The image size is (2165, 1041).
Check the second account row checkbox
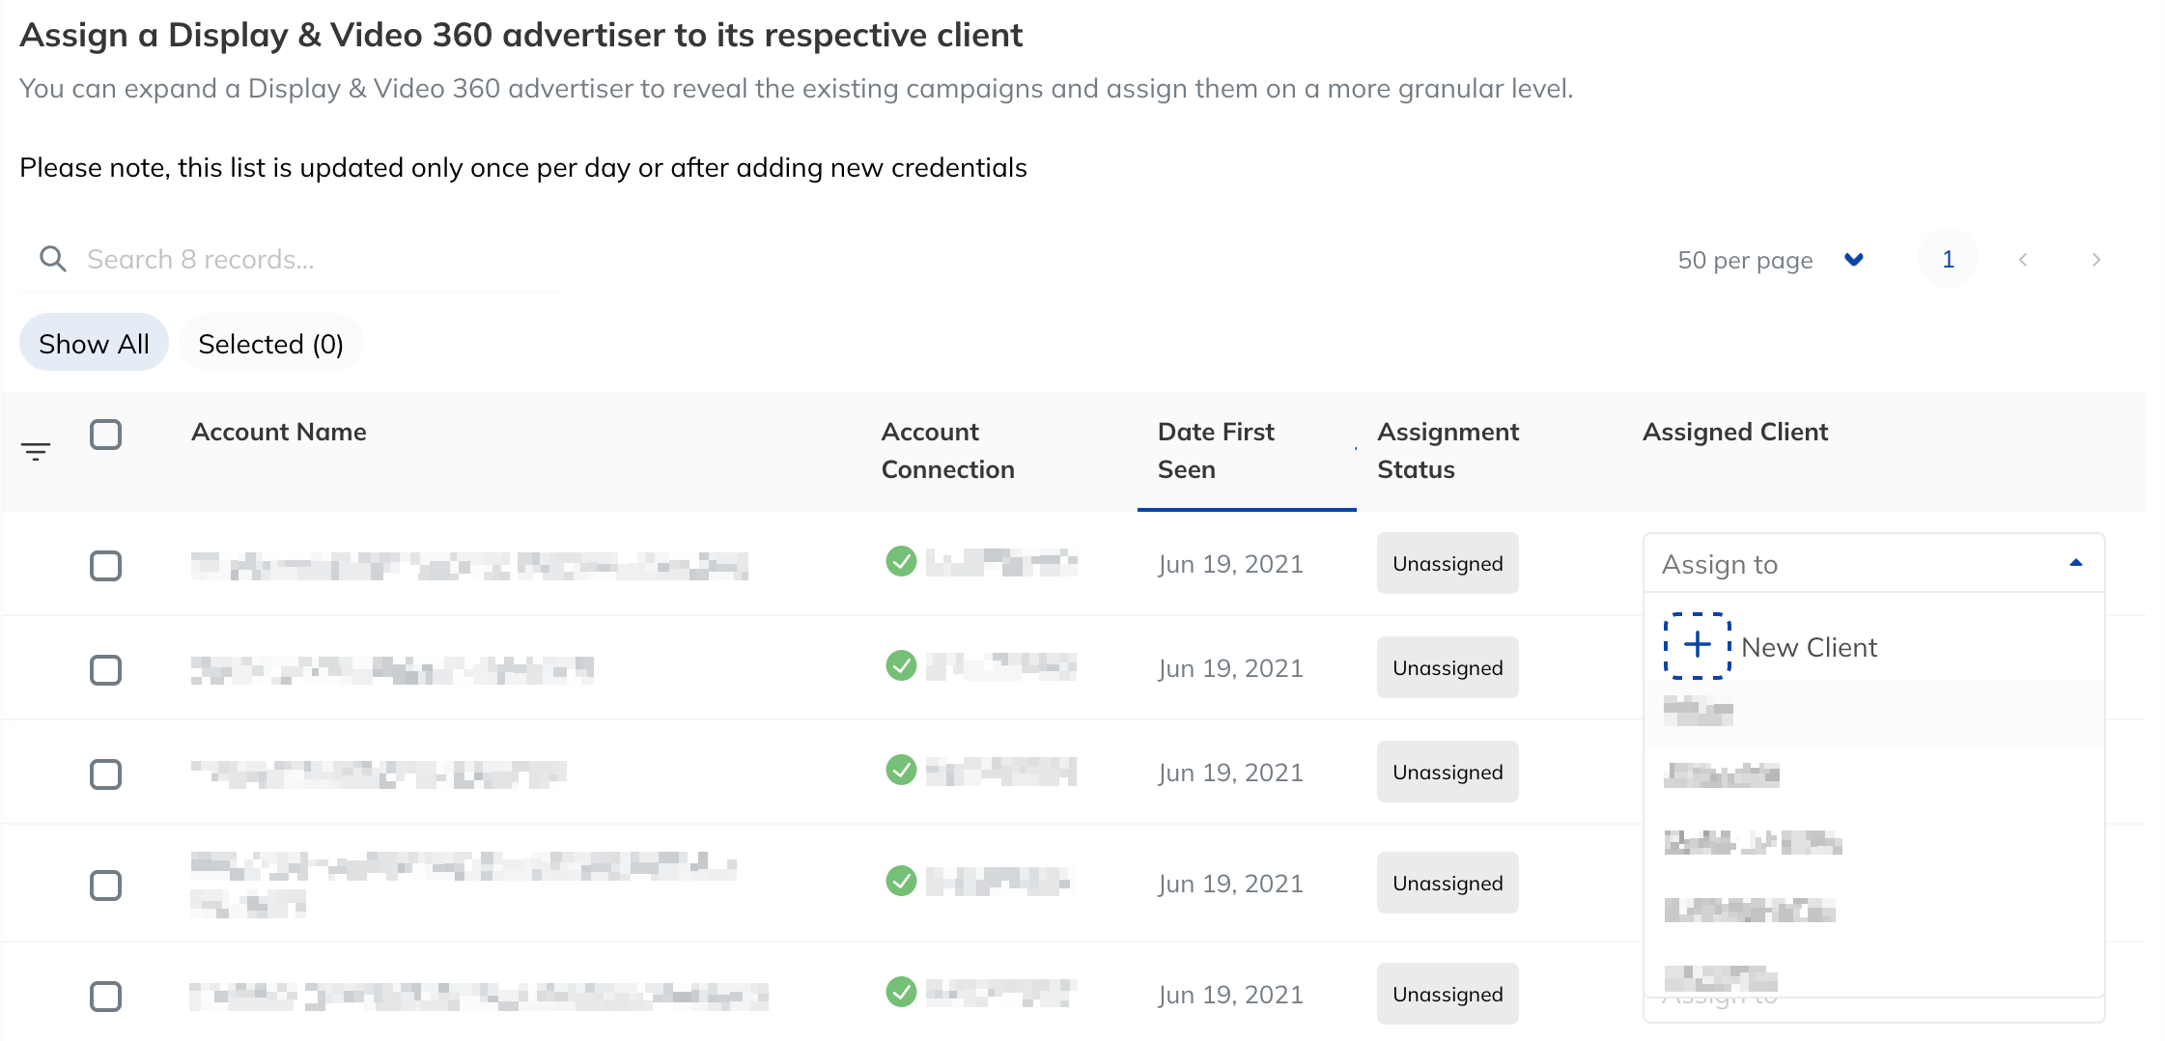(x=105, y=670)
